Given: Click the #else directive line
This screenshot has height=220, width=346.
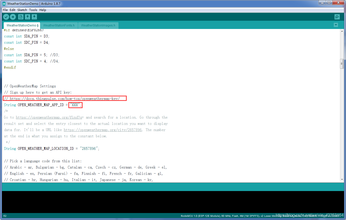Looking at the screenshot, I should 9,49.
